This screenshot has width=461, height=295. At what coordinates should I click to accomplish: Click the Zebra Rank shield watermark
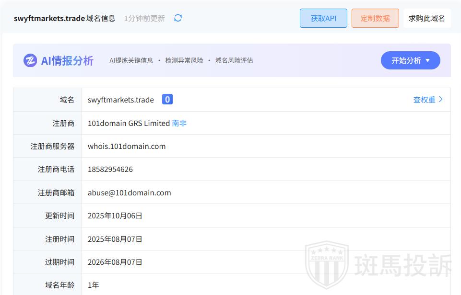pyautogui.click(x=327, y=265)
